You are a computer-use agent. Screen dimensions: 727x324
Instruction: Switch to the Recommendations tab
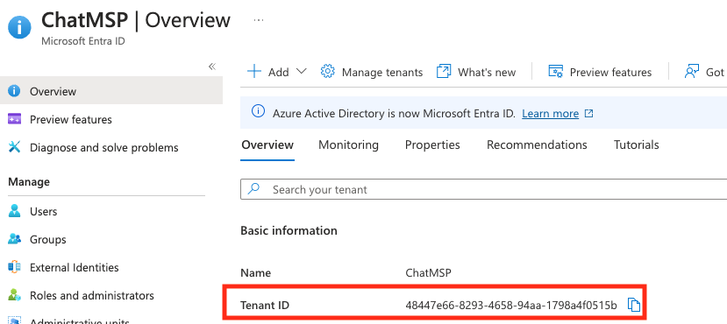[x=537, y=144]
